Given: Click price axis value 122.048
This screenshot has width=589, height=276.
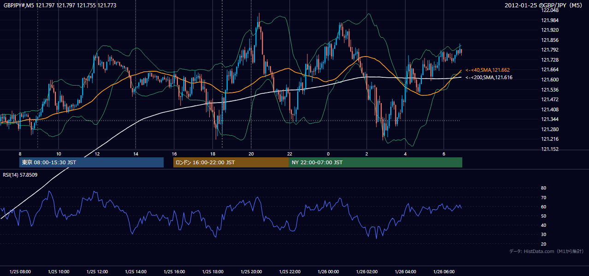Looking at the screenshot, I should tap(550, 11).
